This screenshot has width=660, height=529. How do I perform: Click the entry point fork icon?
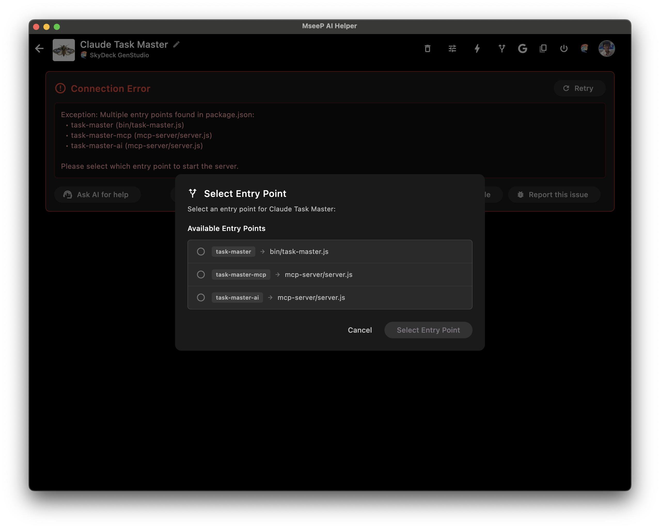[x=502, y=48]
